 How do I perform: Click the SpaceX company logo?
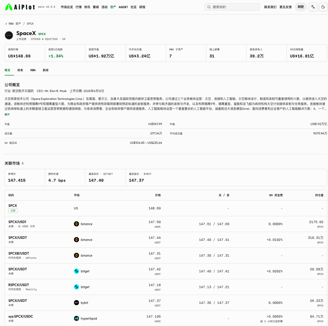tap(9, 35)
